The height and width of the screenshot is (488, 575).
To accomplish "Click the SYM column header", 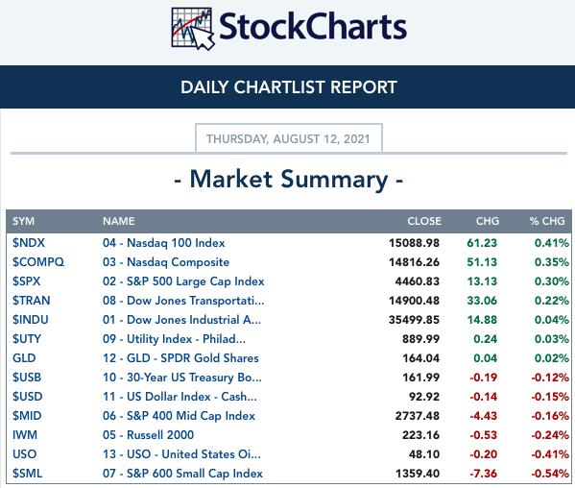I will (x=23, y=221).
